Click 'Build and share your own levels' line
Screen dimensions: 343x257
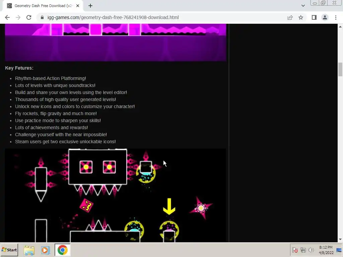tap(71, 92)
